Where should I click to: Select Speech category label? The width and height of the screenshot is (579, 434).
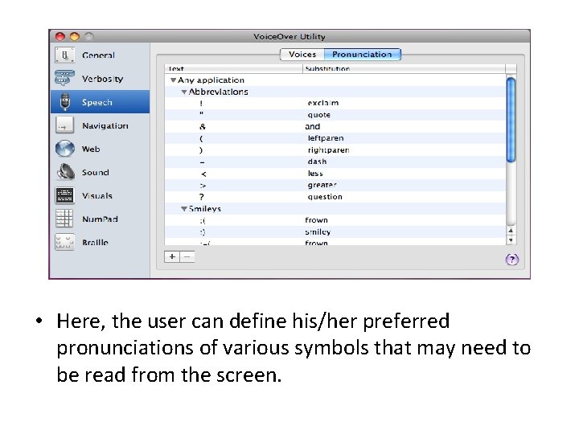96,102
